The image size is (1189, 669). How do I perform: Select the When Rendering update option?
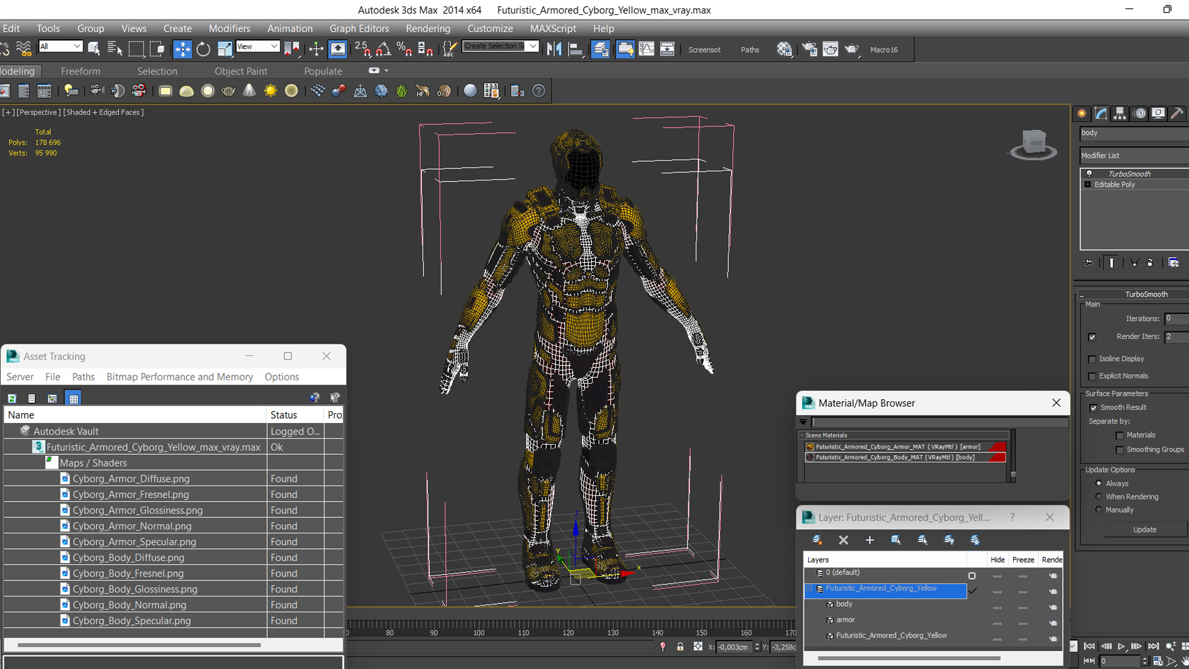click(1099, 496)
